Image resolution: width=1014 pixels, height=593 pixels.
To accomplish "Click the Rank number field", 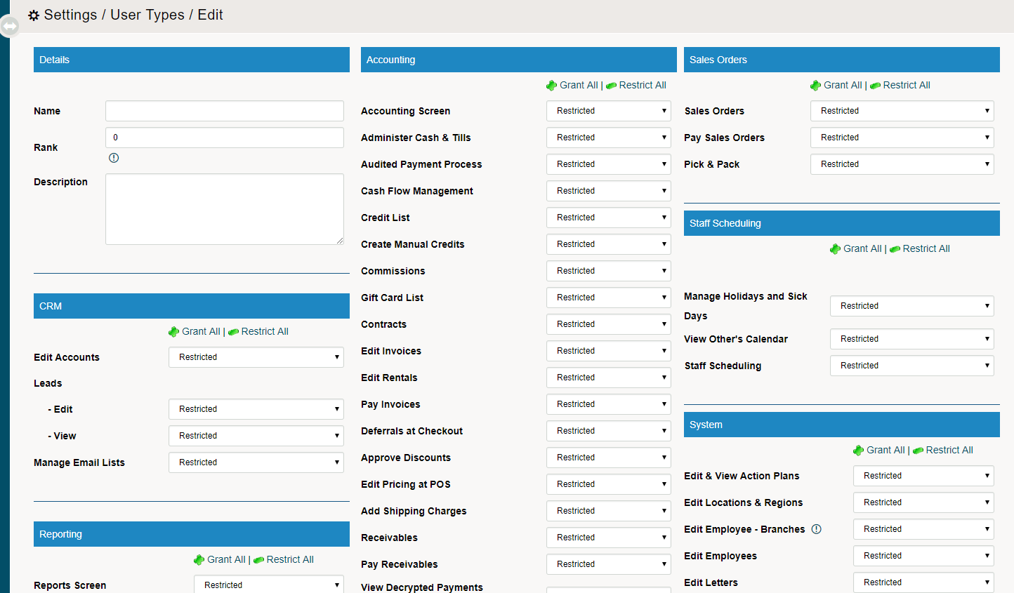I will click(x=224, y=138).
